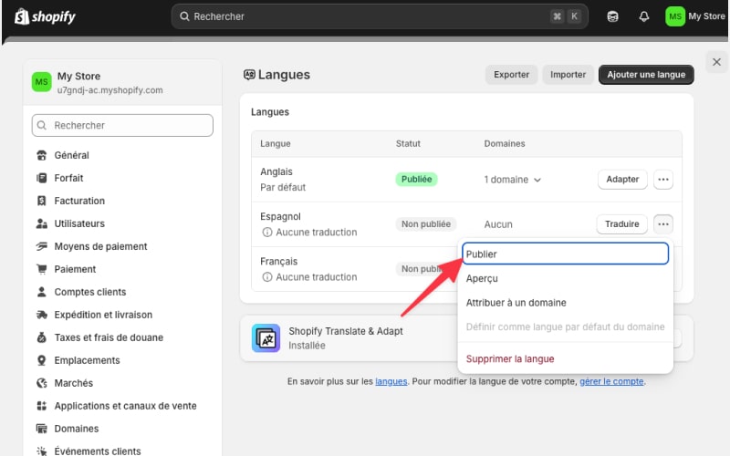Click the settings Rechercher search field
Viewport: 730px width, 456px height.
point(122,125)
